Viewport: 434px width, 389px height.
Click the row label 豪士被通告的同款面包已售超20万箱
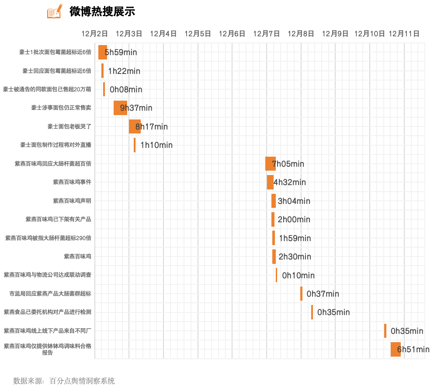47,89
